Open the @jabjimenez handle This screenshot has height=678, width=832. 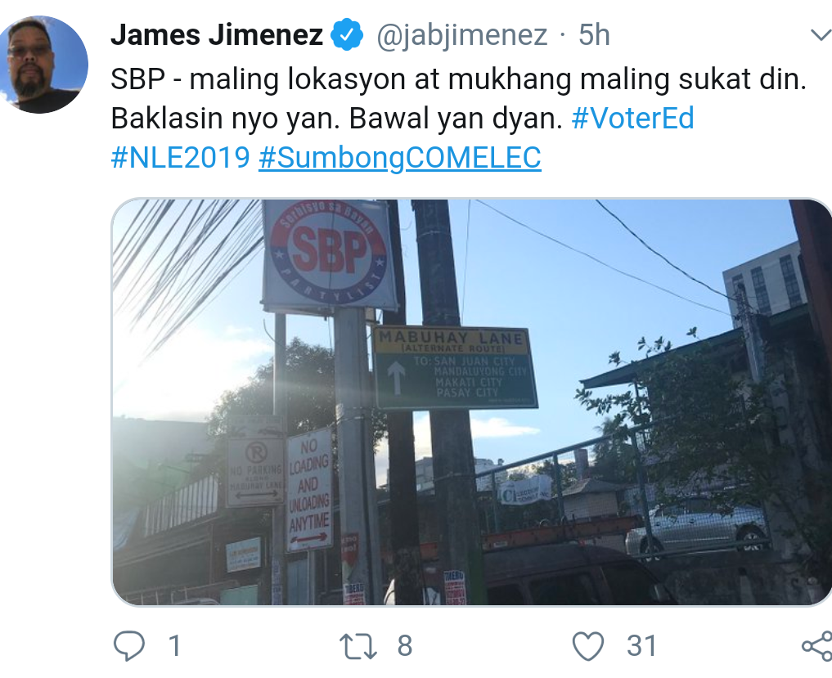(461, 35)
